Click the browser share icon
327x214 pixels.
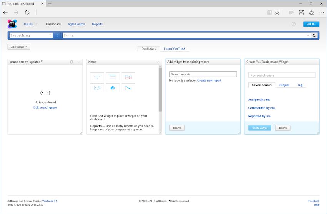coord(312,13)
